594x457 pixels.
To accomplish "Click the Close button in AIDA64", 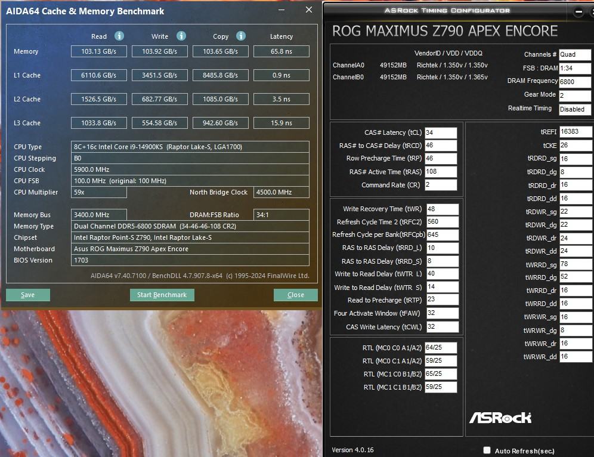I will pos(295,295).
